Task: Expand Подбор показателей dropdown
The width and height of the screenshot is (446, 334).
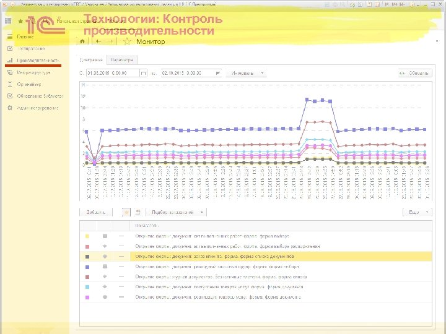Action: 177,212
